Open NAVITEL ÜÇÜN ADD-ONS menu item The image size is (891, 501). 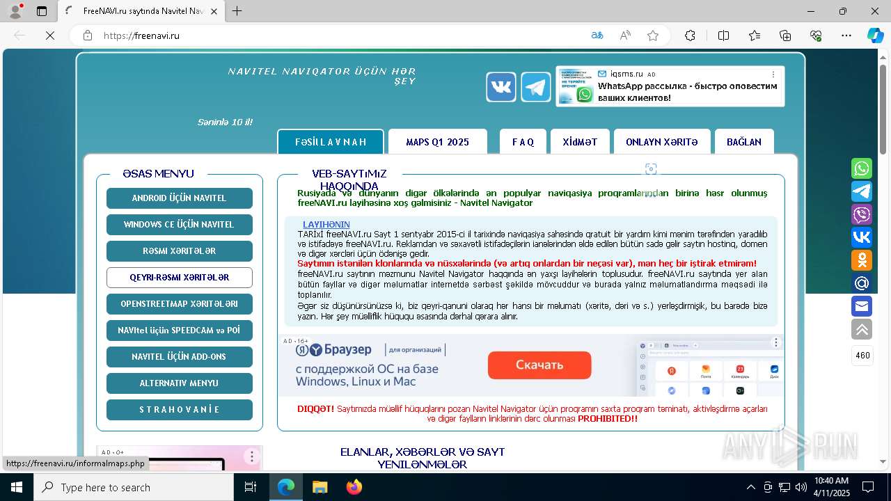click(x=180, y=357)
